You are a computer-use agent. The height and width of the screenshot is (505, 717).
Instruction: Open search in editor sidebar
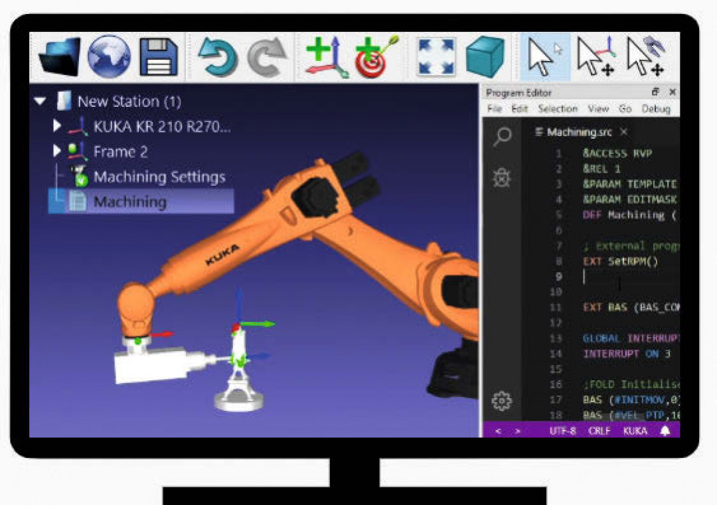pyautogui.click(x=502, y=136)
